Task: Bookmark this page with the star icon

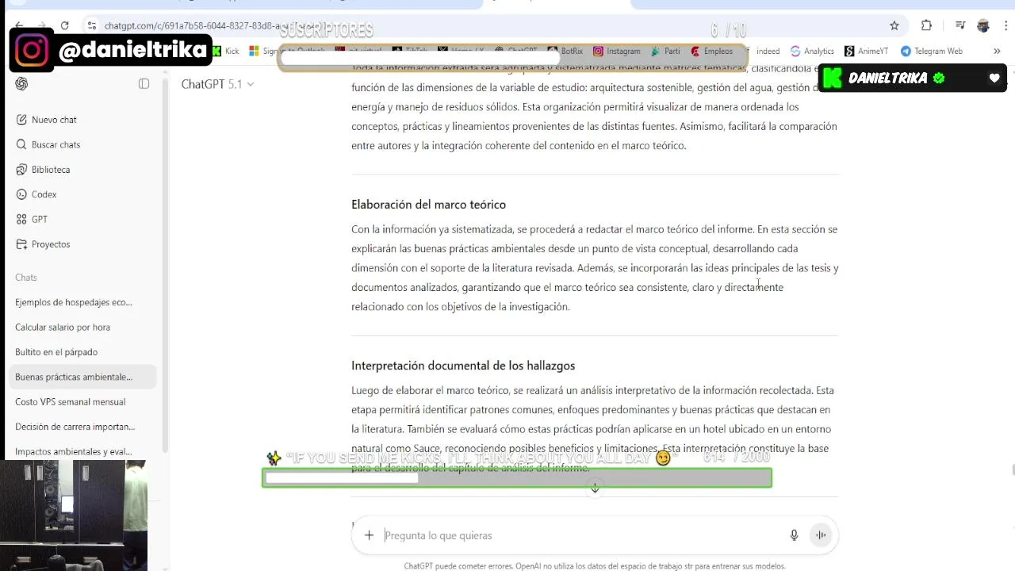Action: (894, 25)
